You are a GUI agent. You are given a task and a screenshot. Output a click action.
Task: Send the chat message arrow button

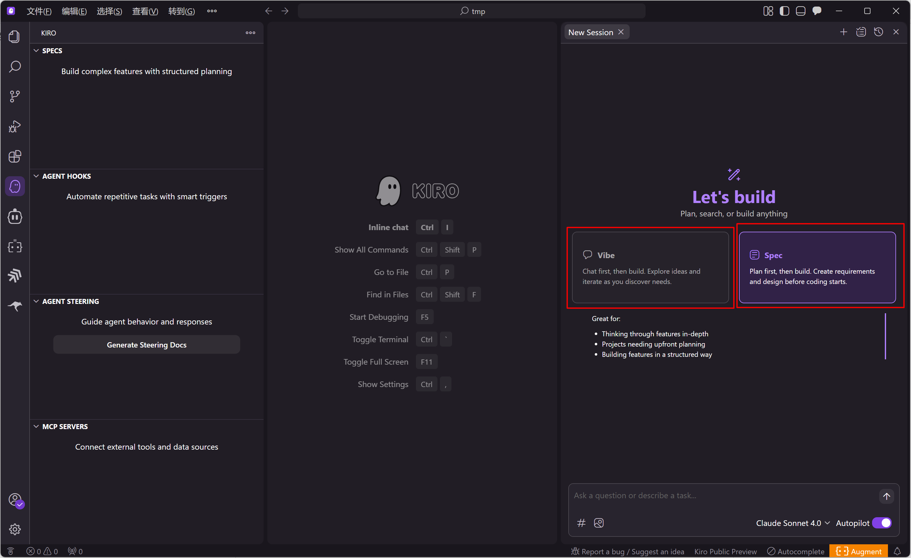(886, 496)
